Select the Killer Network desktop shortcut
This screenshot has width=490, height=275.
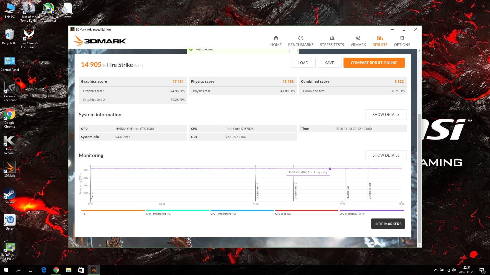[x=10, y=144]
